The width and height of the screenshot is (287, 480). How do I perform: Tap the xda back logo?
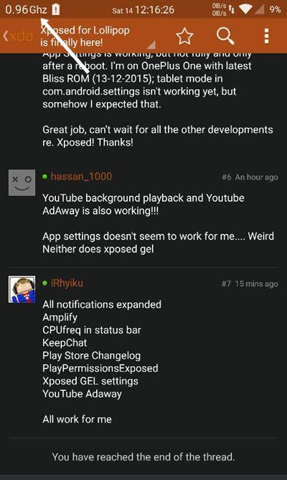pyautogui.click(x=18, y=36)
